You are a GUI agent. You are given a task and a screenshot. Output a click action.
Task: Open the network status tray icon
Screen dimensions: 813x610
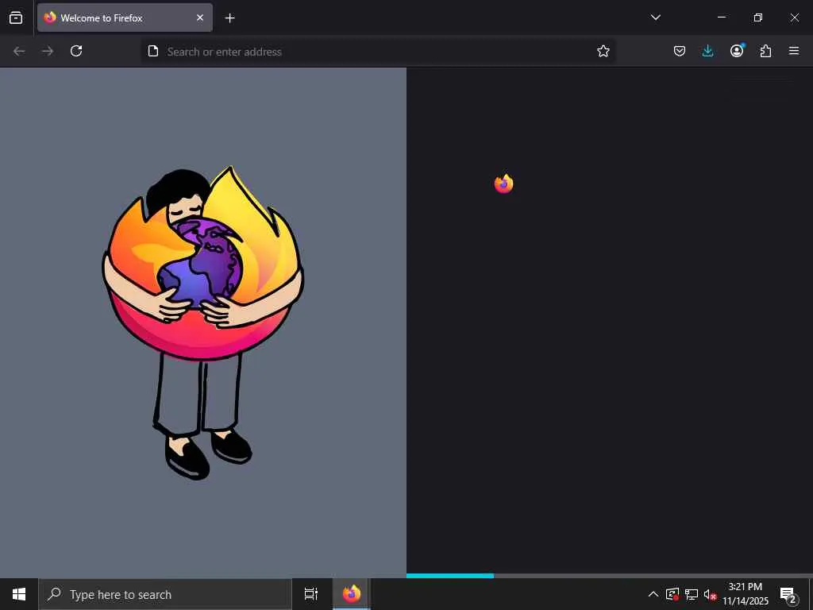point(692,594)
